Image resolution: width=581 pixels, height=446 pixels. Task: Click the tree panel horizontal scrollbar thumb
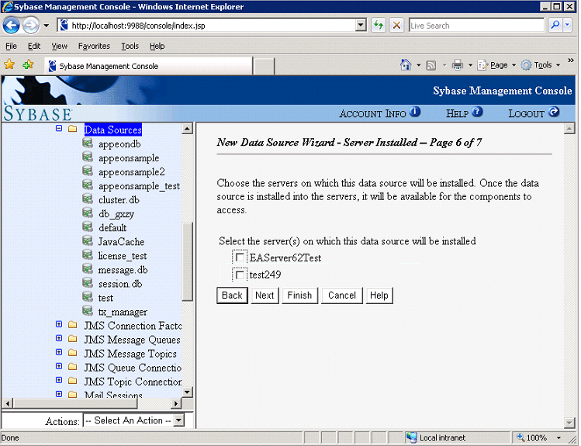click(x=74, y=403)
